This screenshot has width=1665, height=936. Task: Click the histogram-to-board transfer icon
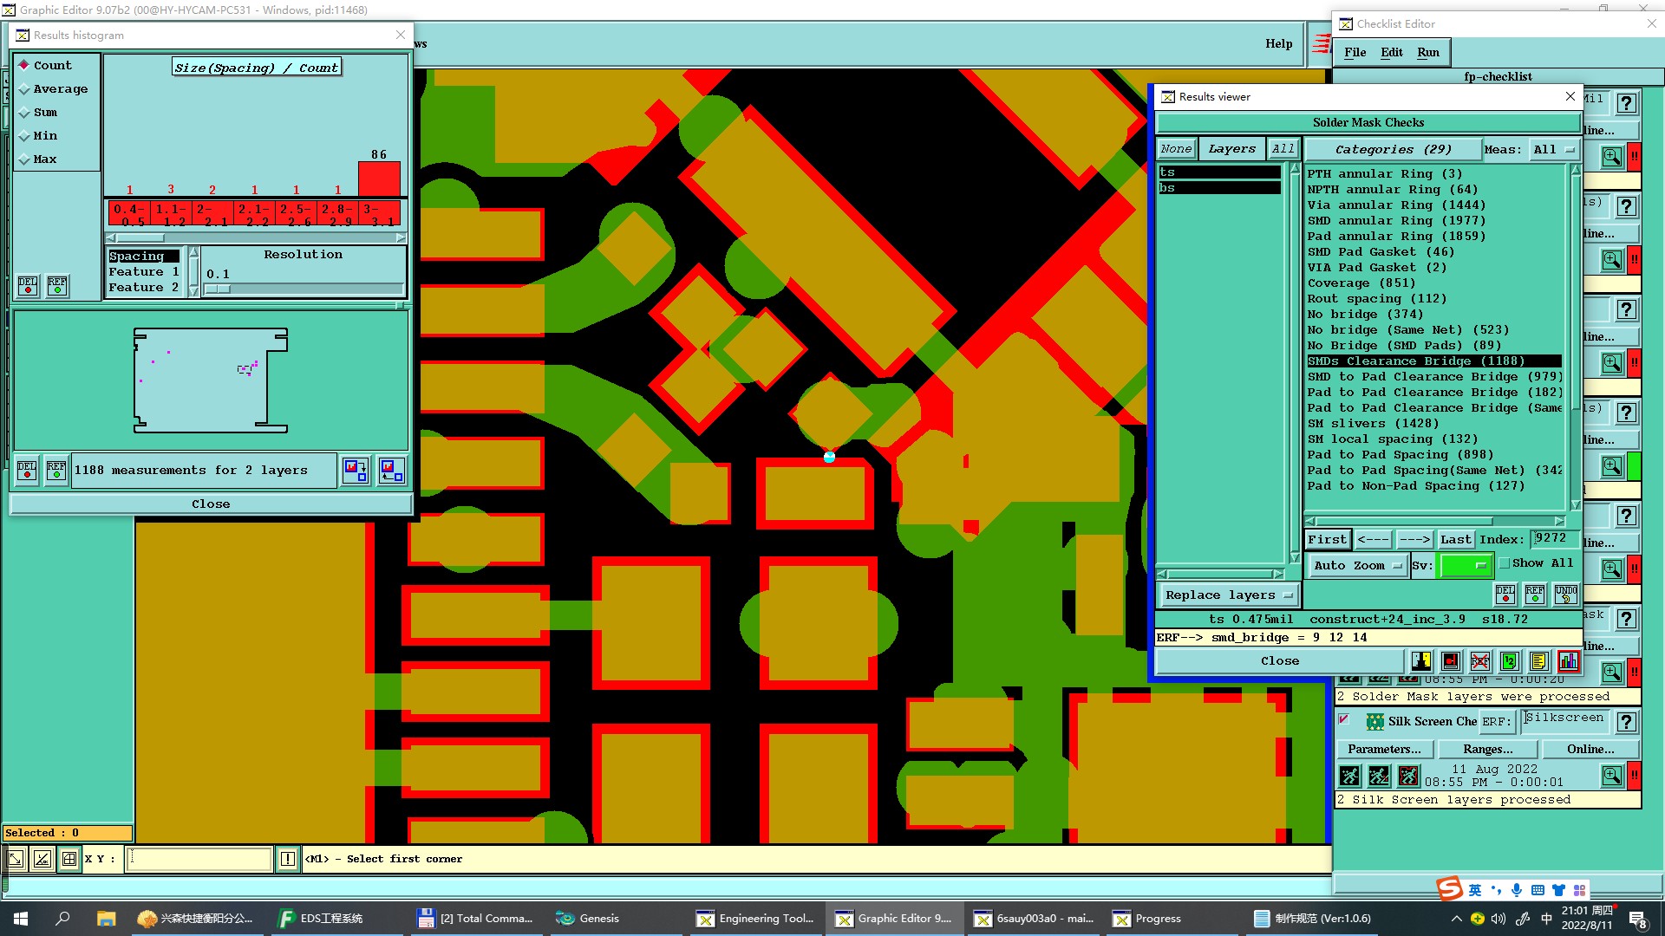pyautogui.click(x=356, y=471)
